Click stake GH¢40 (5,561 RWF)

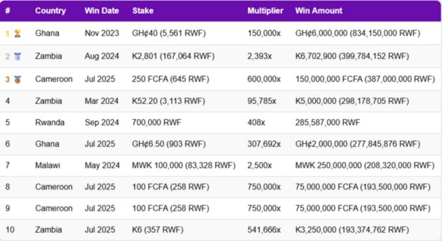click(x=169, y=33)
